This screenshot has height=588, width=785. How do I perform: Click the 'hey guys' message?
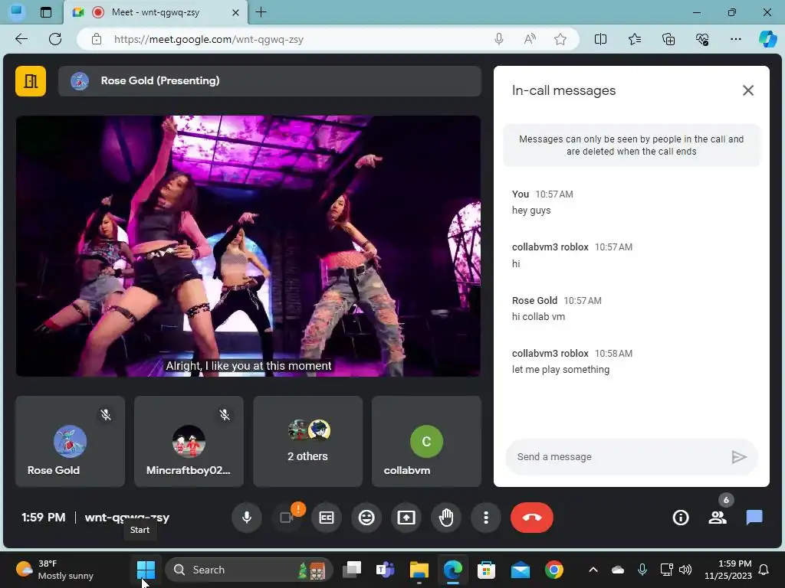tap(531, 211)
